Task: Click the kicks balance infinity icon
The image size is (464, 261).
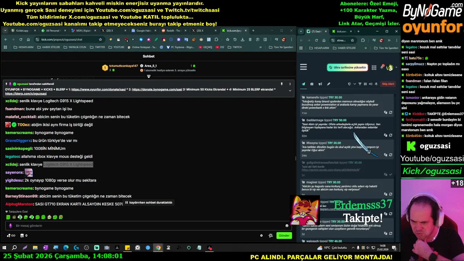Action: 11,236
